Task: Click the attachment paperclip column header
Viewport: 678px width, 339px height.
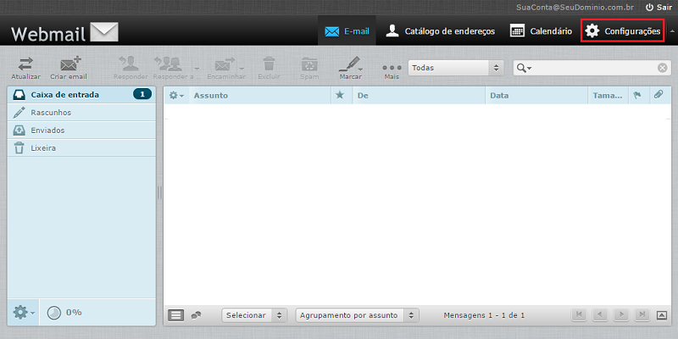Action: click(658, 96)
